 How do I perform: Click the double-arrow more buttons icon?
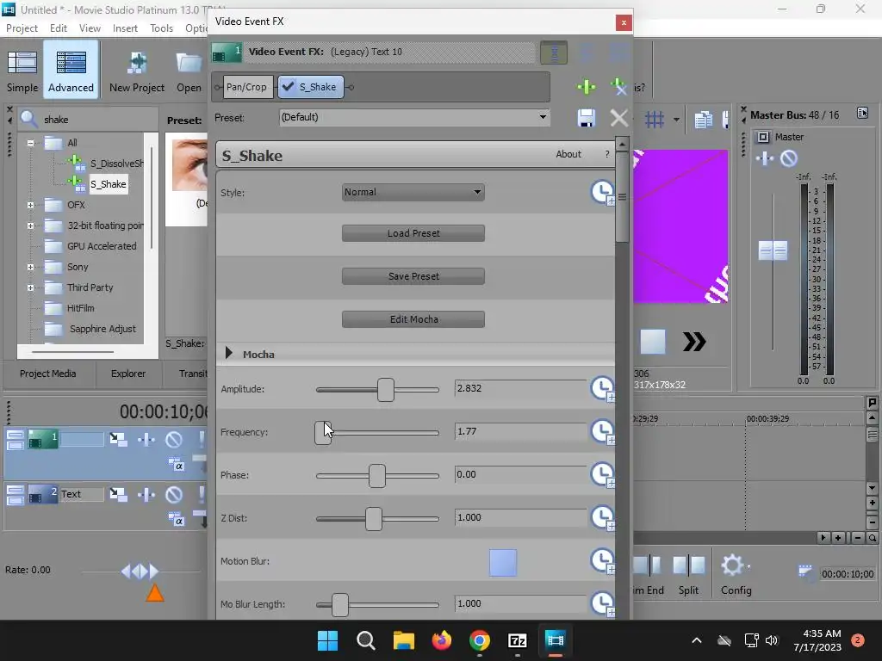(694, 342)
